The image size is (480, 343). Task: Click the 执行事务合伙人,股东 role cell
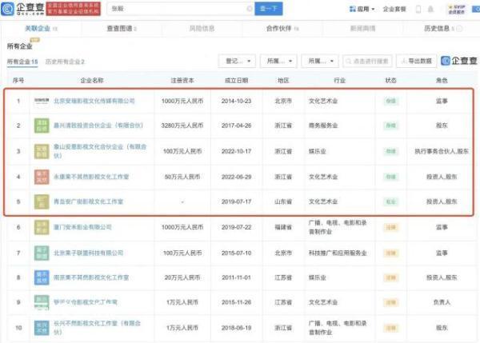click(x=442, y=151)
